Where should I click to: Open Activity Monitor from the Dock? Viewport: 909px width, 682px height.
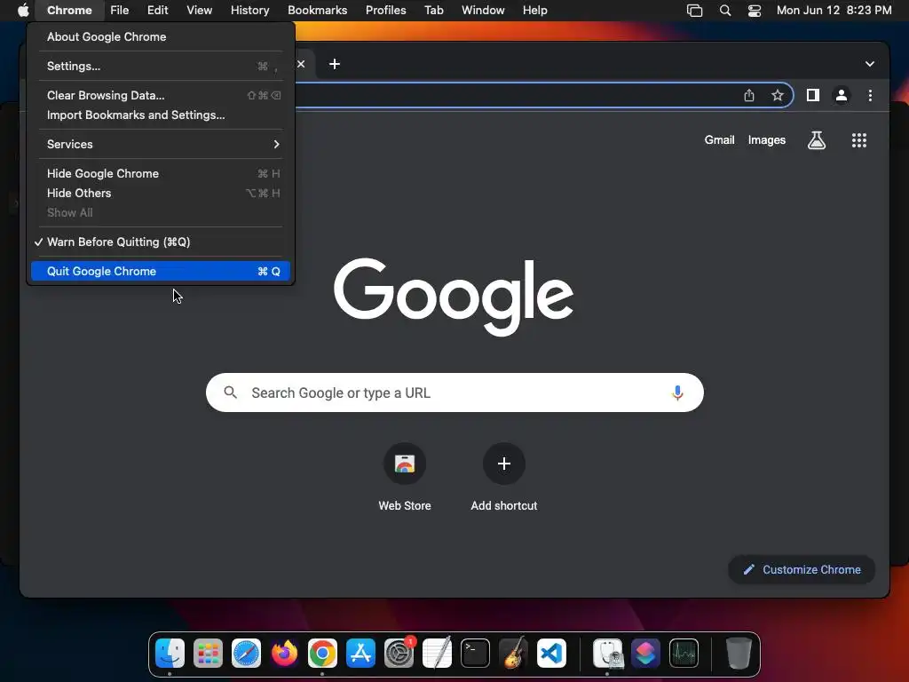tap(684, 653)
